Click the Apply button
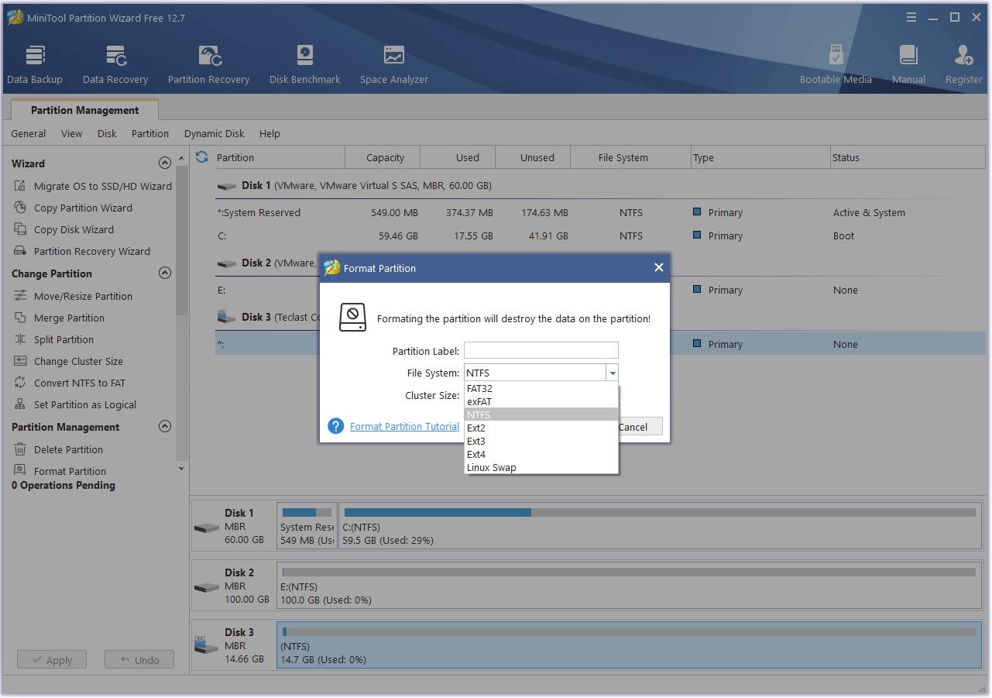The height and width of the screenshot is (698, 992). pyautogui.click(x=51, y=659)
